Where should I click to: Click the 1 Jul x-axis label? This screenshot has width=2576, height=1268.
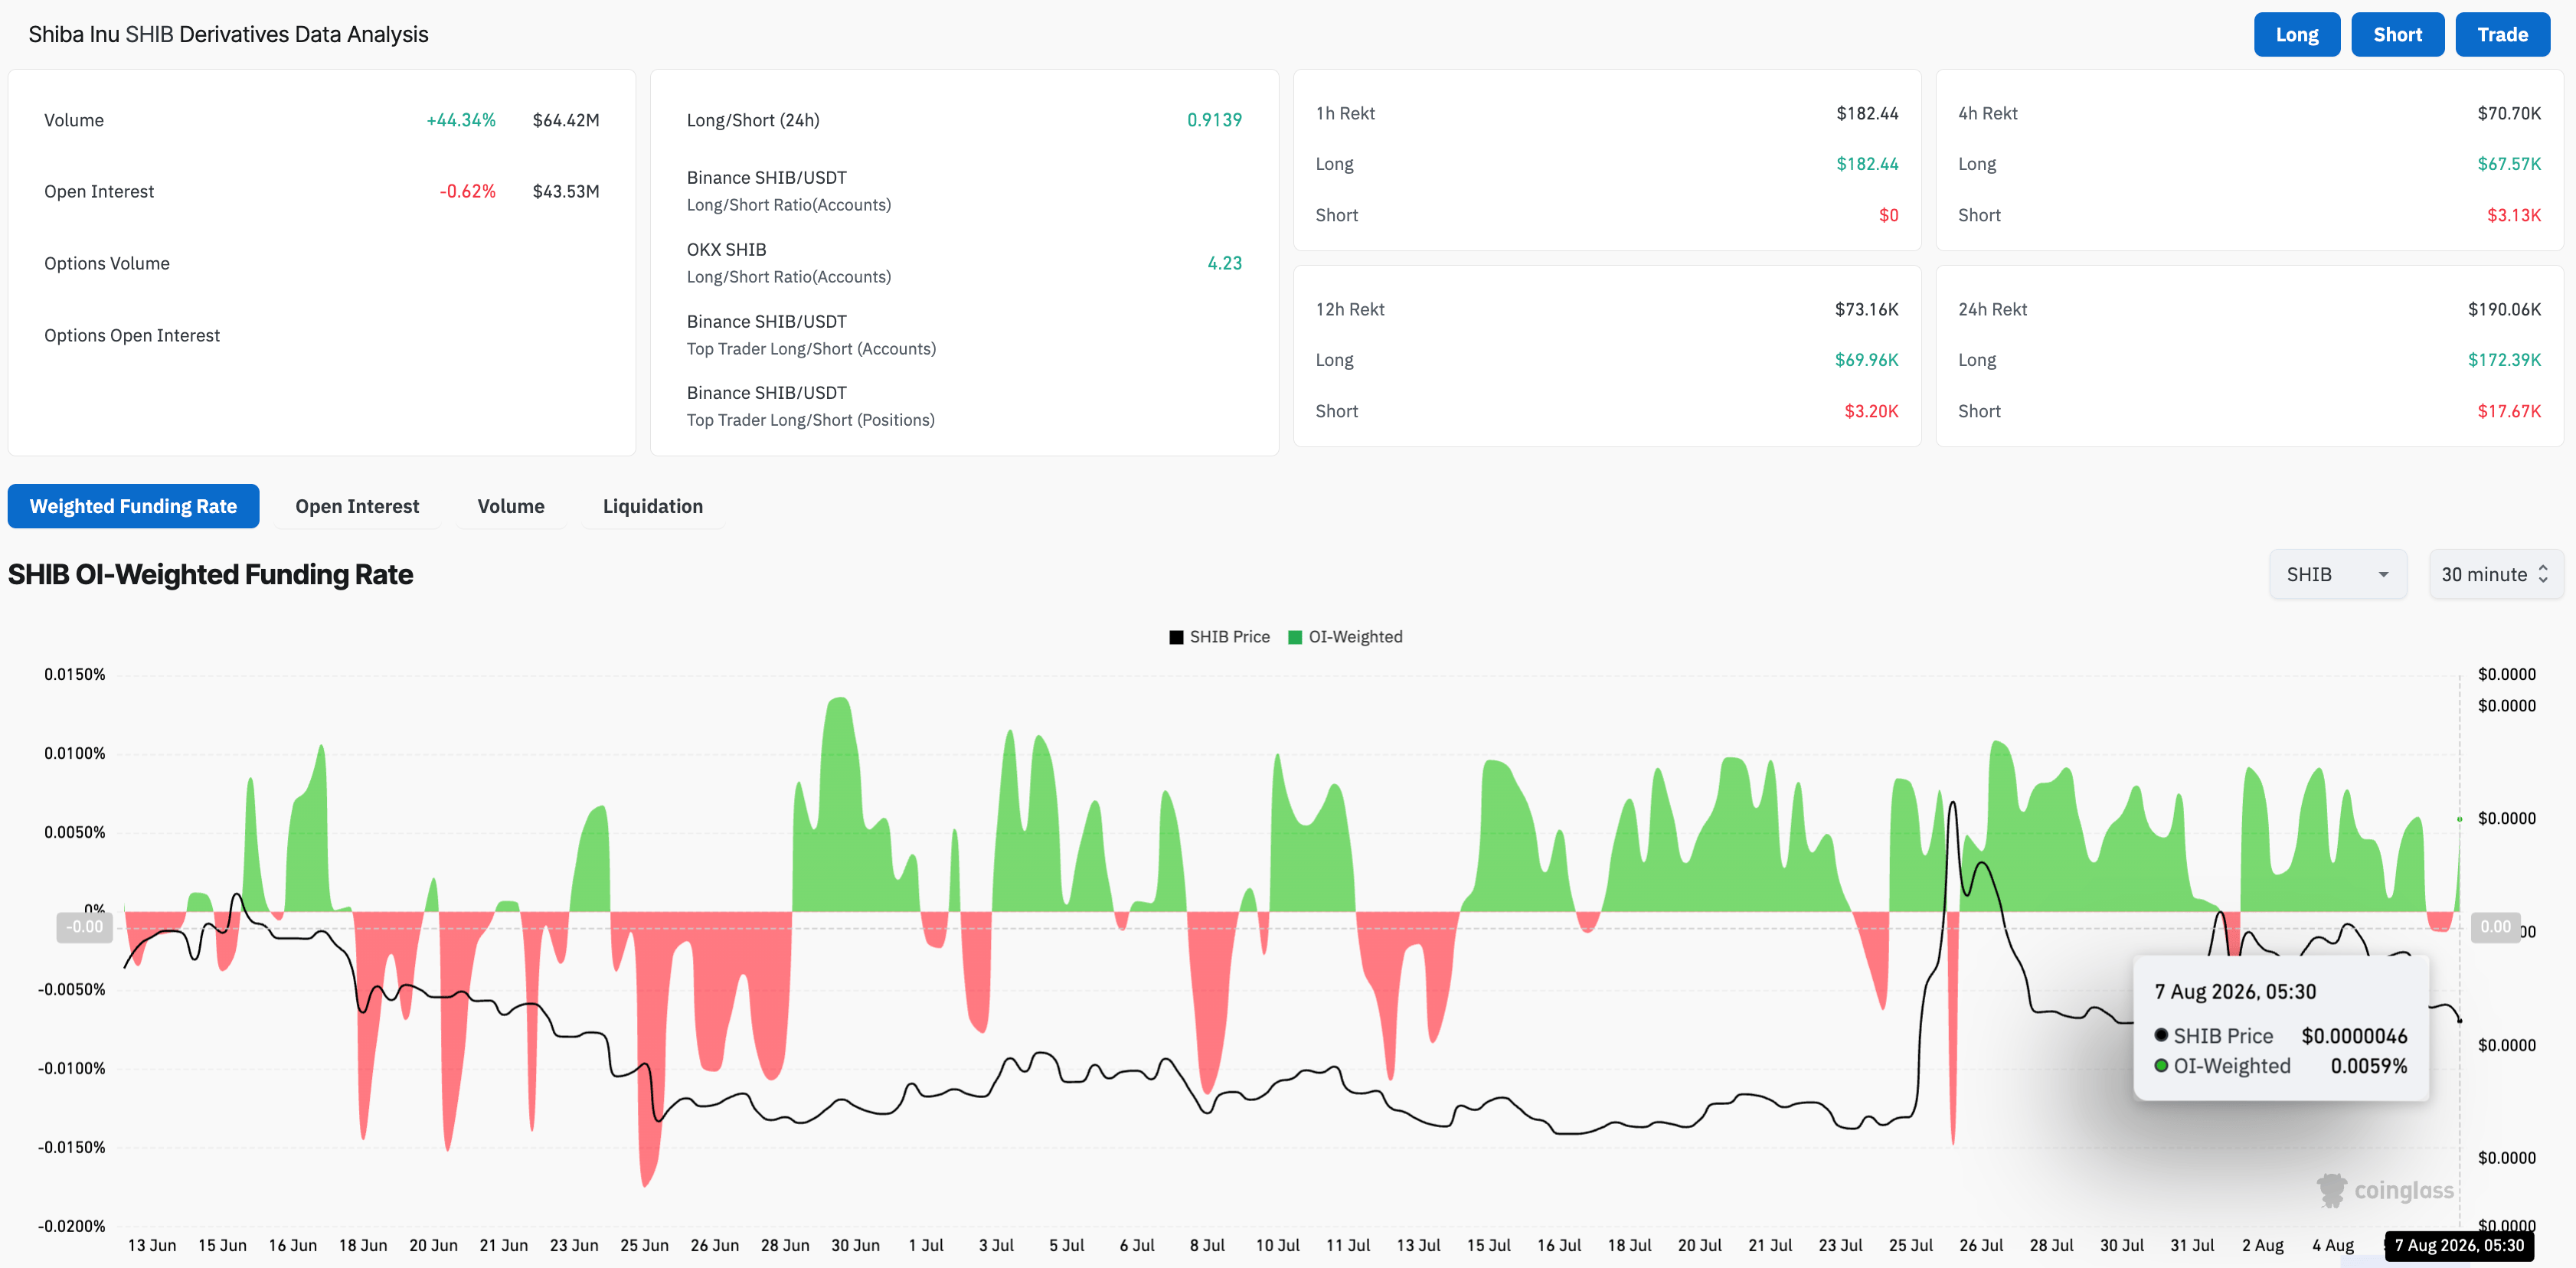(x=926, y=1245)
